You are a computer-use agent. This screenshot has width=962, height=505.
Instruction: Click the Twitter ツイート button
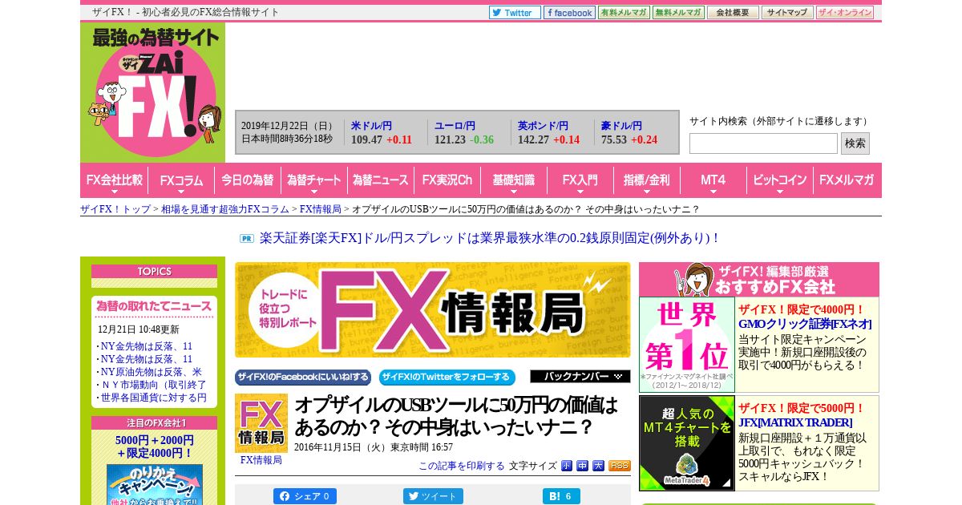(x=433, y=496)
